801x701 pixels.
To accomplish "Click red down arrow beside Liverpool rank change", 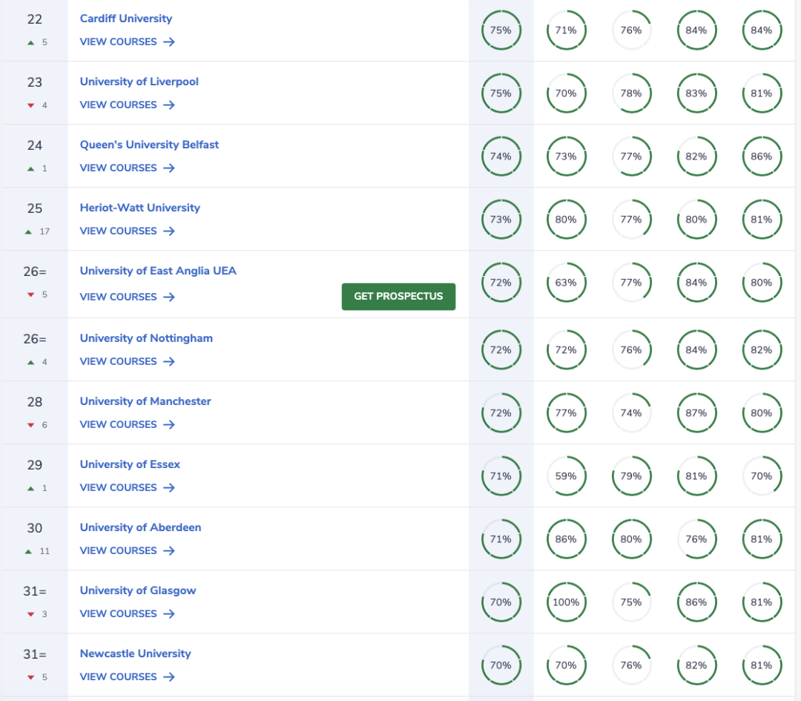I will pyautogui.click(x=30, y=106).
